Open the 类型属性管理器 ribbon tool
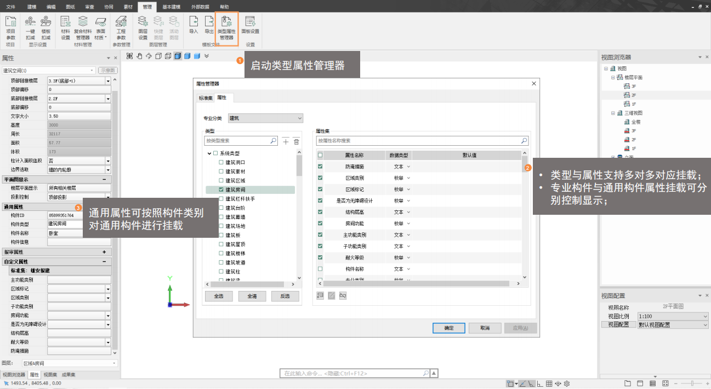The height and width of the screenshot is (389, 711). (226, 27)
